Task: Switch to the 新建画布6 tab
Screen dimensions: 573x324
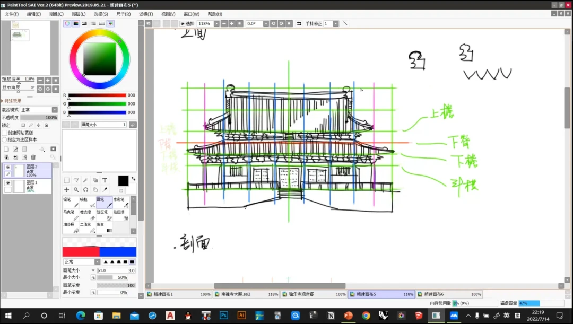Action: pos(449,294)
